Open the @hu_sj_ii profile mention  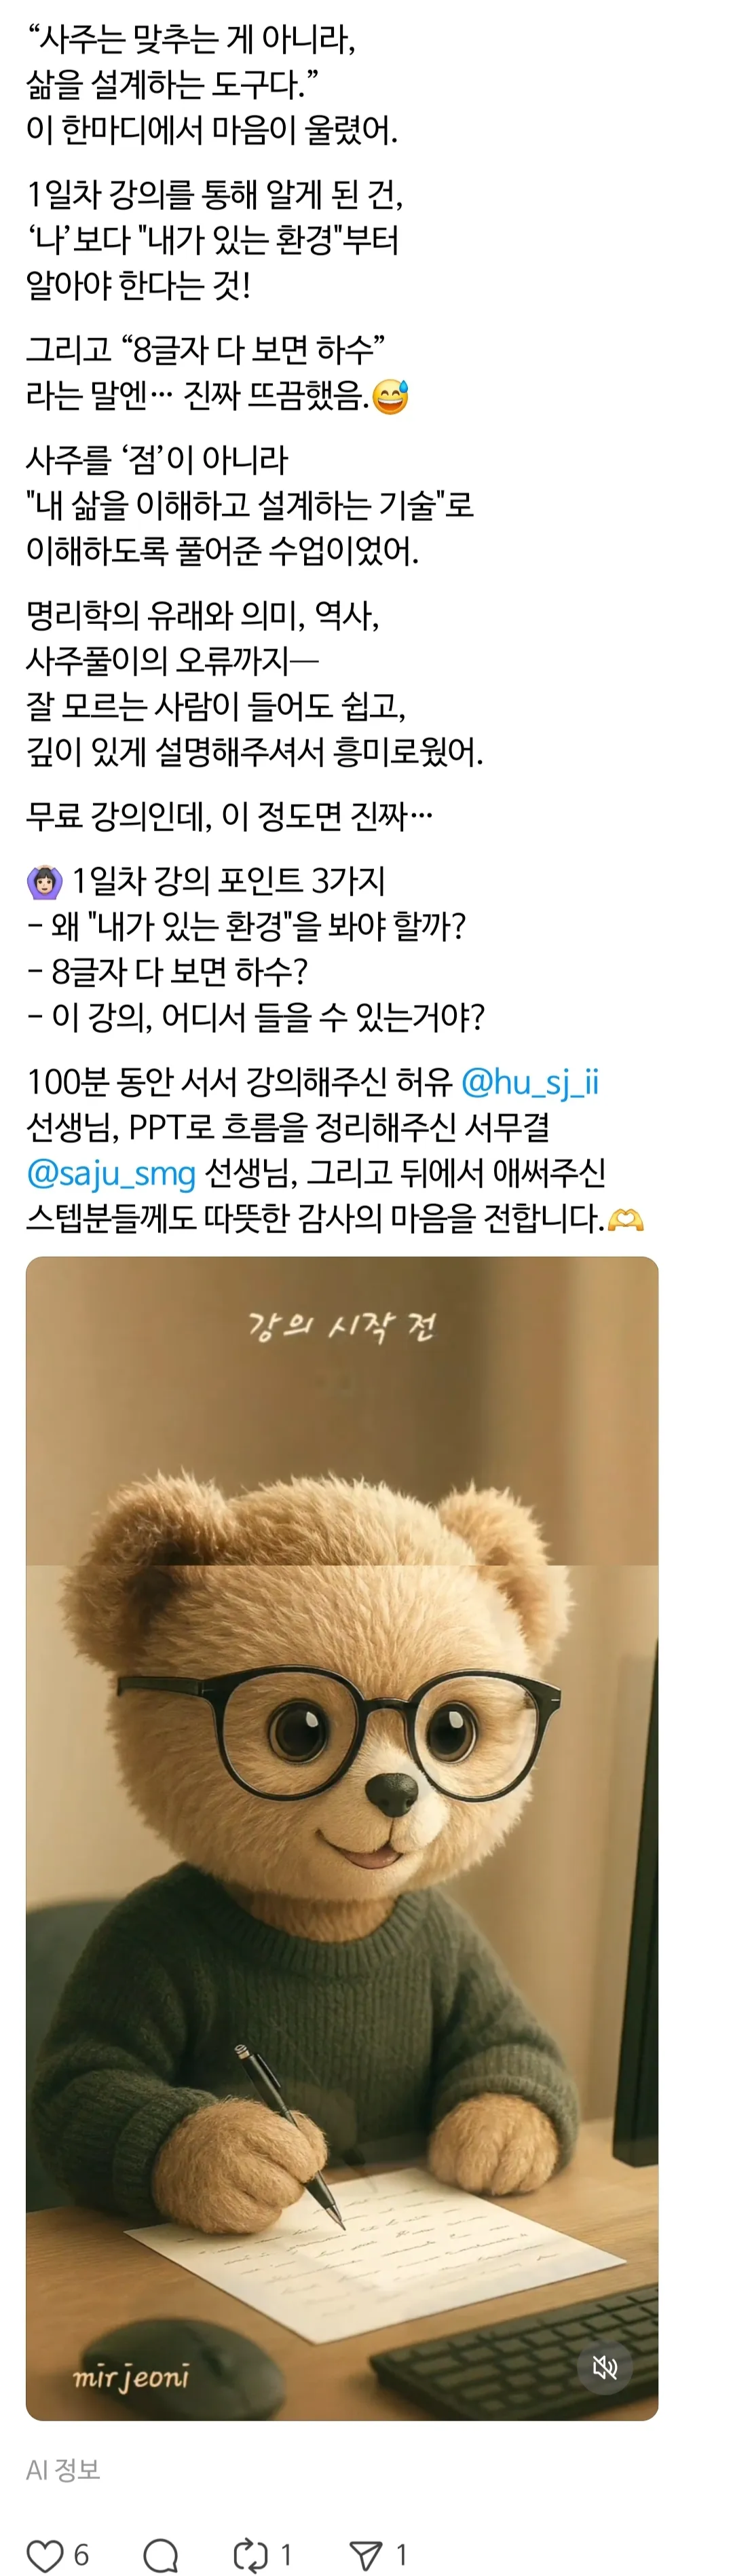pos(529,1082)
